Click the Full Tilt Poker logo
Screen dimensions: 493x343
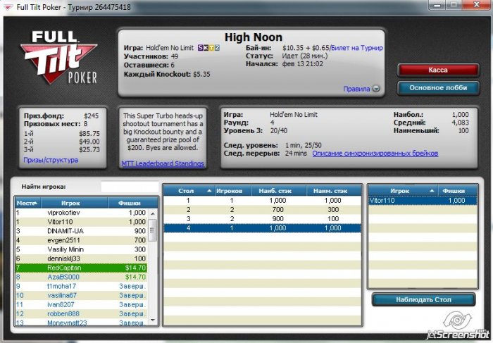click(x=58, y=57)
